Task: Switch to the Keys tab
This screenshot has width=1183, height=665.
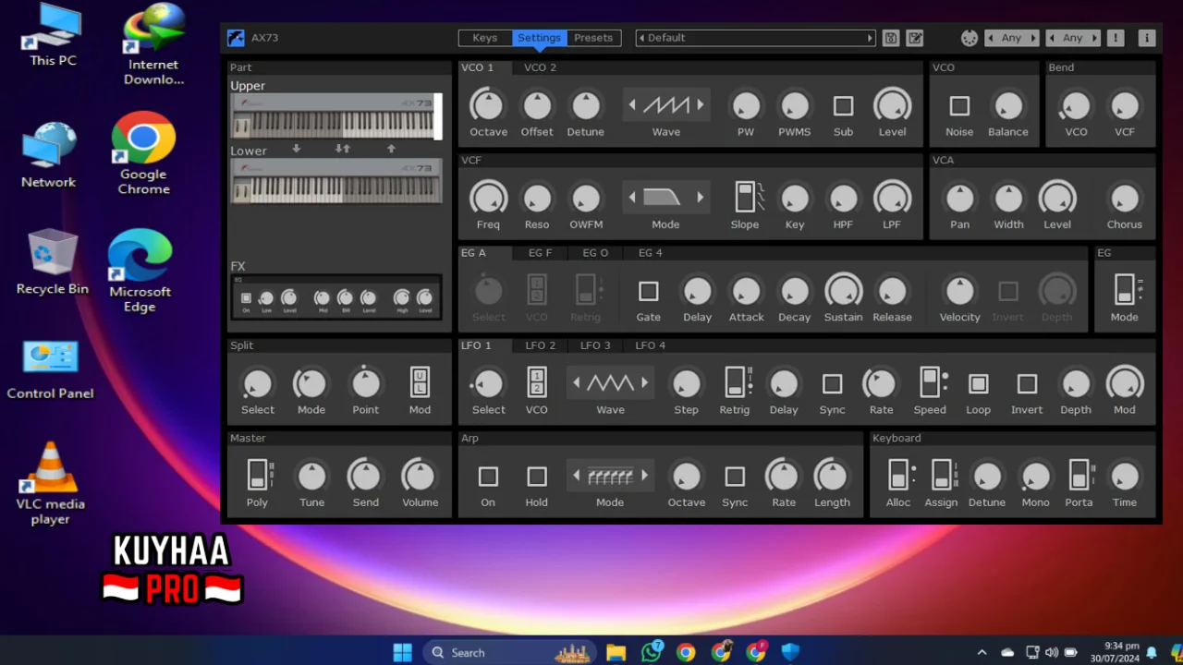Action: point(485,38)
